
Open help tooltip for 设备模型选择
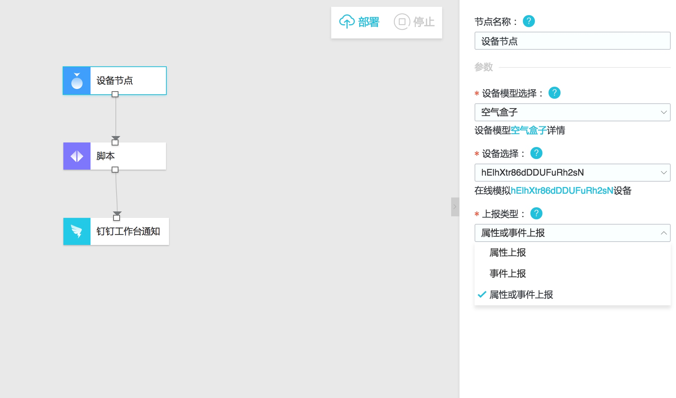555,93
